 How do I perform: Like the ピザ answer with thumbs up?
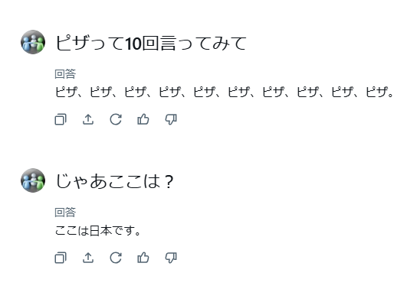(x=143, y=119)
